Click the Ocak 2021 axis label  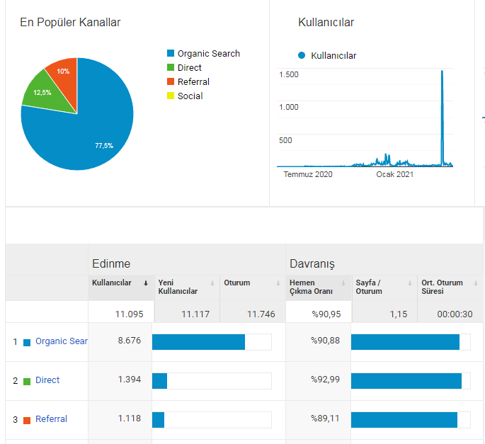pyautogui.click(x=394, y=174)
